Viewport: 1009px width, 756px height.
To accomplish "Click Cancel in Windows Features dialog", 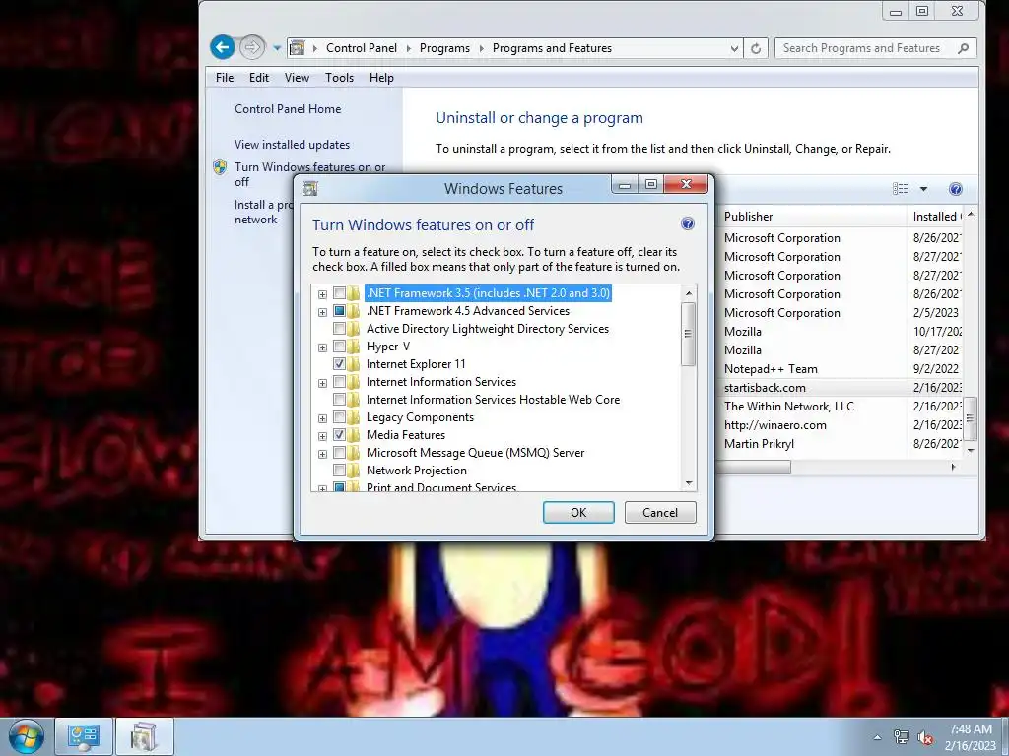I will (660, 512).
